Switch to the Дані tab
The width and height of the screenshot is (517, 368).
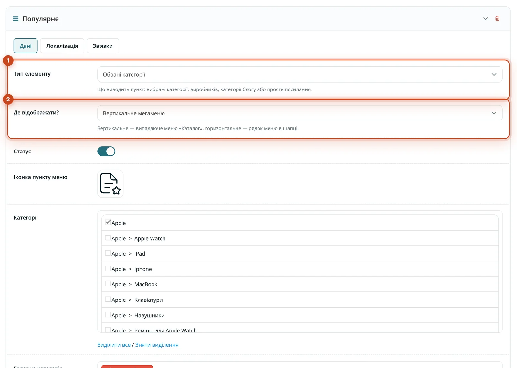(26, 46)
